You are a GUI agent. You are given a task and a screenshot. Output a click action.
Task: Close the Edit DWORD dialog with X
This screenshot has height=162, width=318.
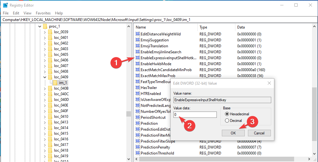click(269, 83)
